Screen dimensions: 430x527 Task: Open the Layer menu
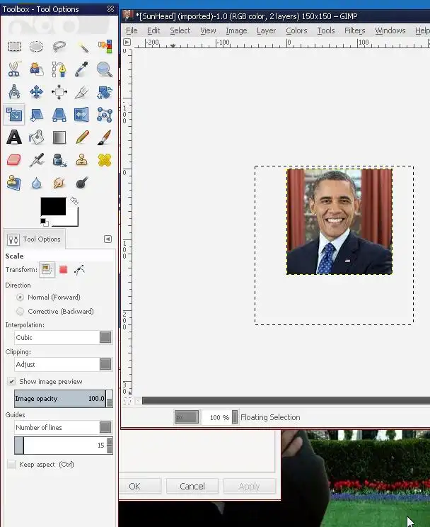point(266,30)
